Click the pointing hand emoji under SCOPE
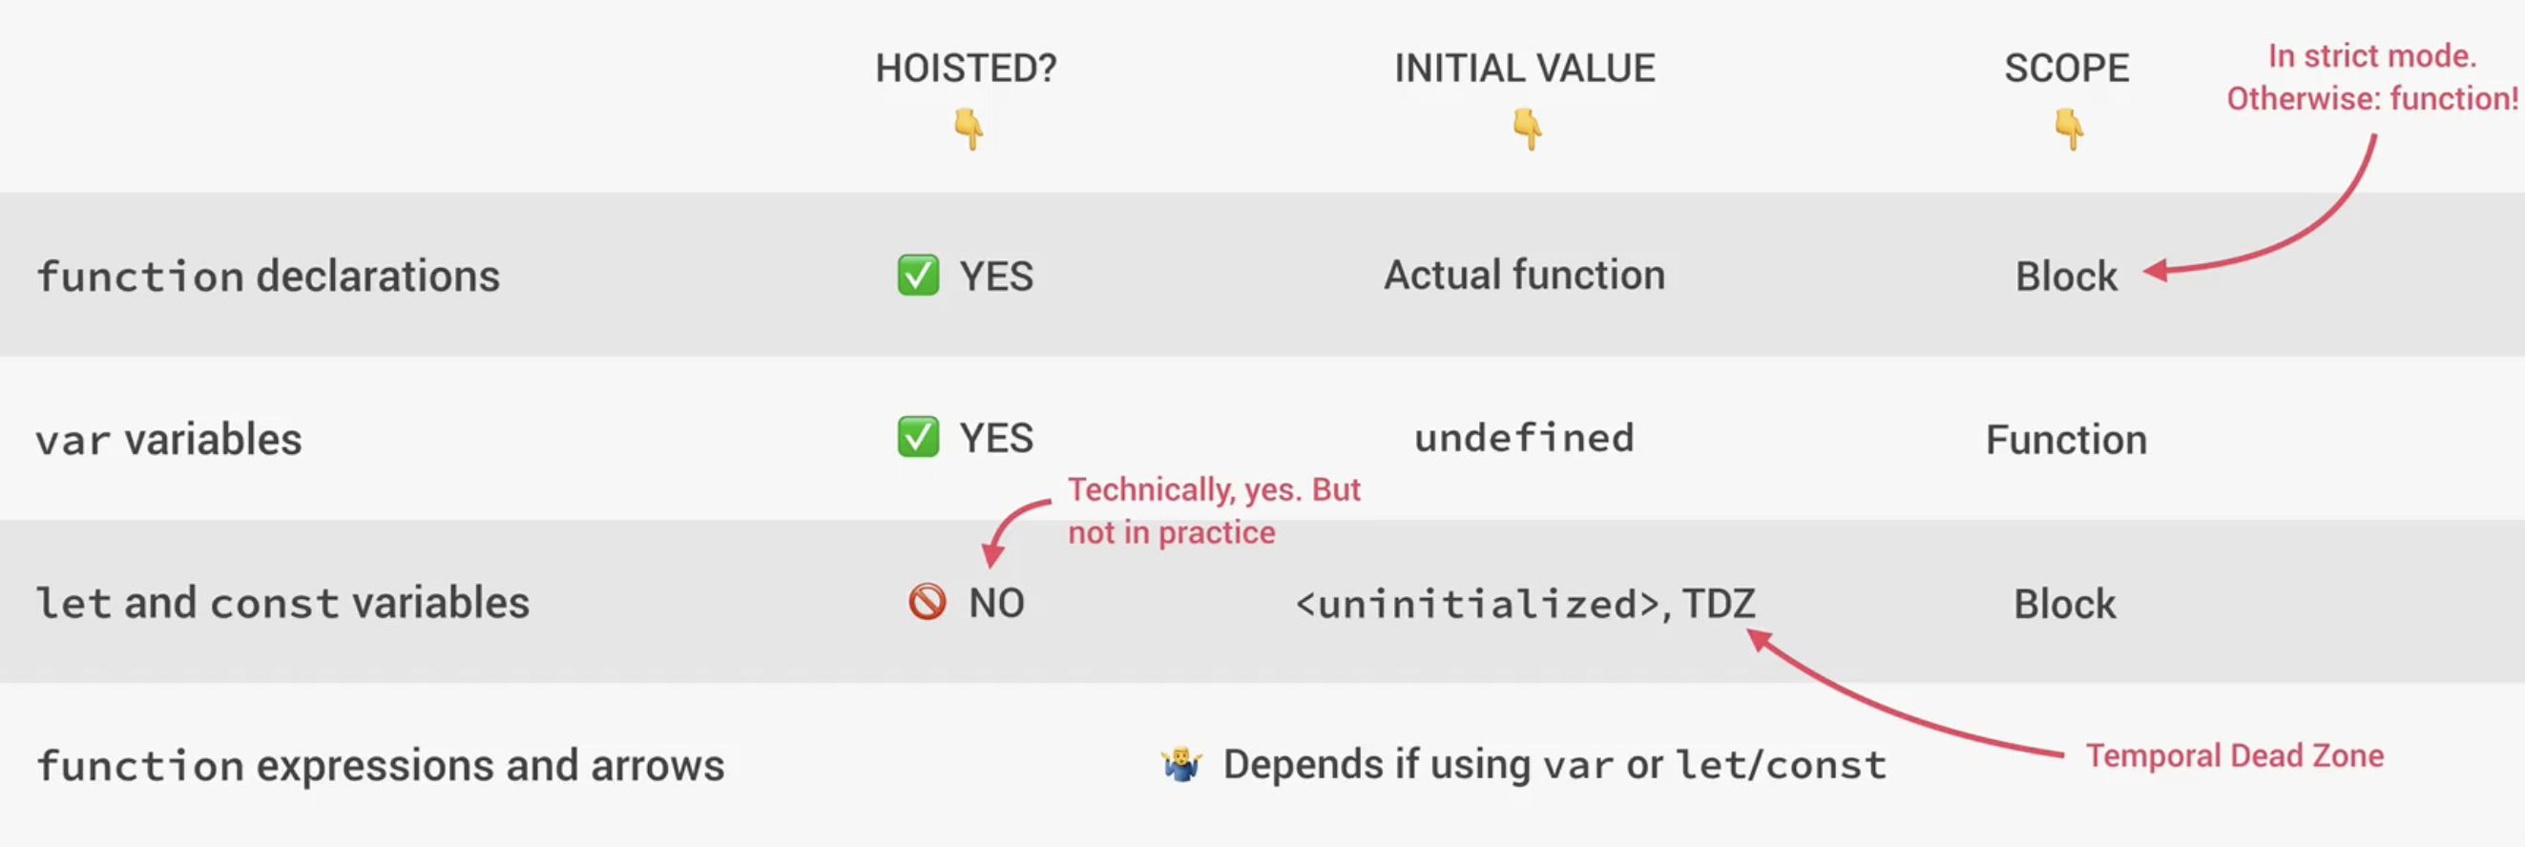 pos(2068,128)
